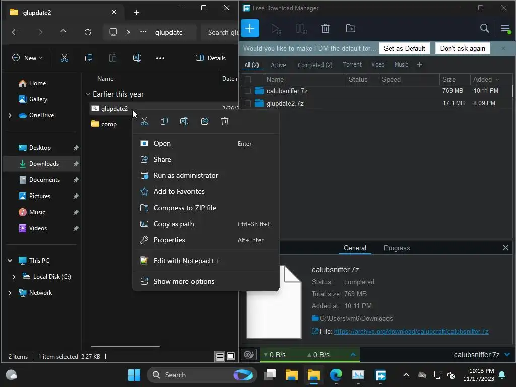The height and width of the screenshot is (387, 516).
Task: Click the Pause downloads icon in FDM
Action: [301, 29]
